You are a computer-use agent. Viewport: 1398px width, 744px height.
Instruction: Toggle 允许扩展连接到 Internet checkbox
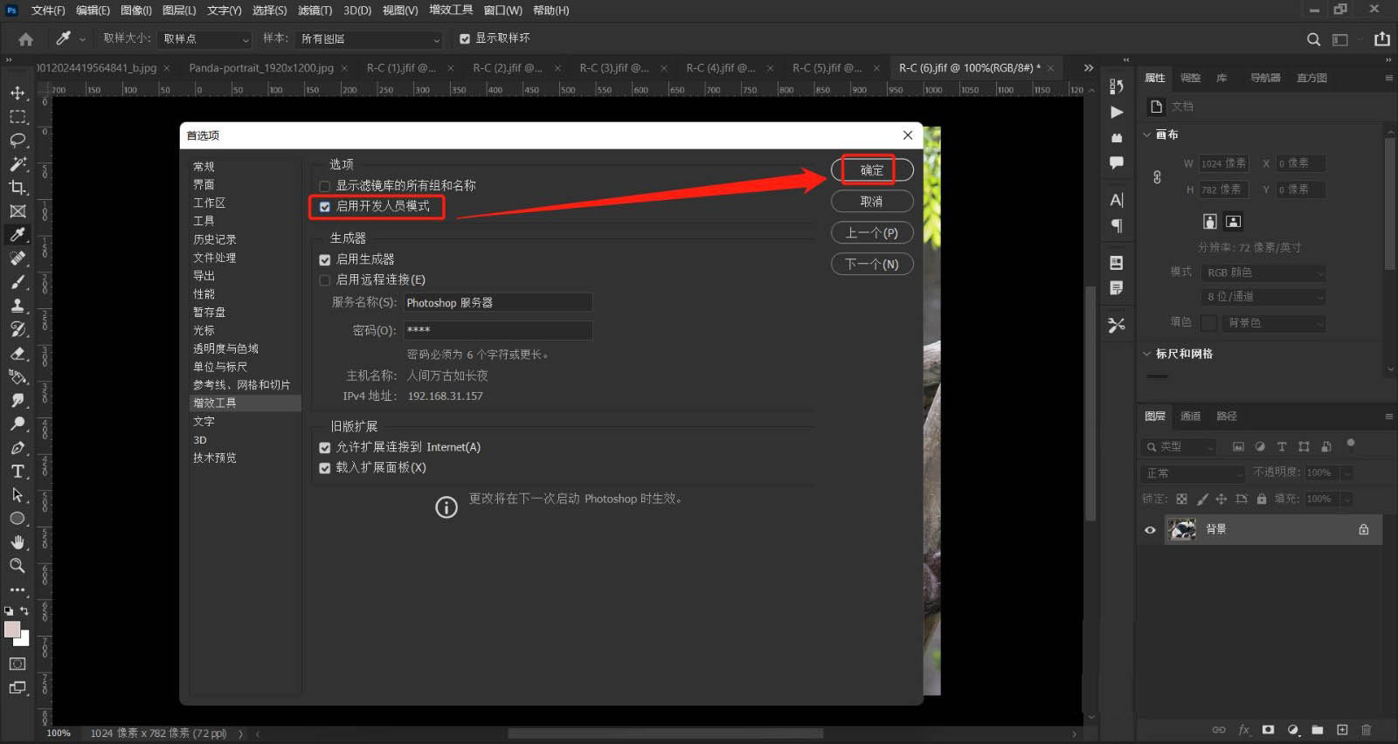click(x=325, y=447)
